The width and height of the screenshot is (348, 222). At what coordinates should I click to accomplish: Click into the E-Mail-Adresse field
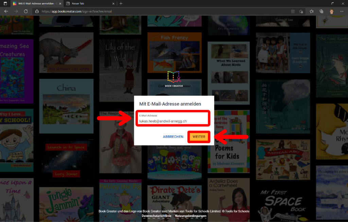(x=173, y=121)
